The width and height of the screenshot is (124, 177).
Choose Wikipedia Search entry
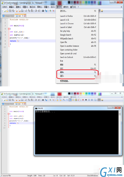(x=77, y=39)
